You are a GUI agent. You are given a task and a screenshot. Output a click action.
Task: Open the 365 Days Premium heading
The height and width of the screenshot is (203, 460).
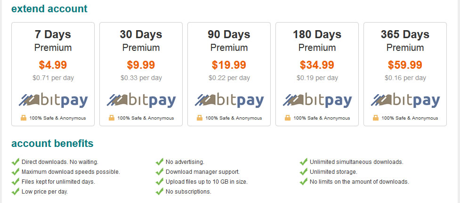pyautogui.click(x=405, y=41)
